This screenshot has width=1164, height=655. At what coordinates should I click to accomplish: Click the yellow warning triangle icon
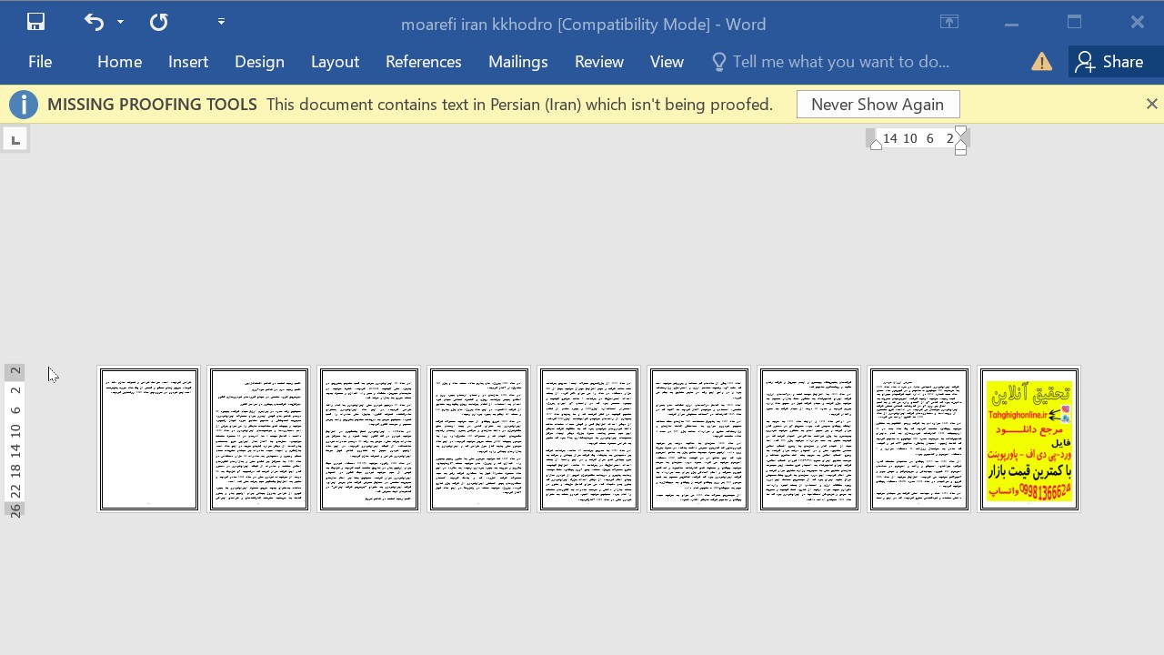pyautogui.click(x=1041, y=62)
